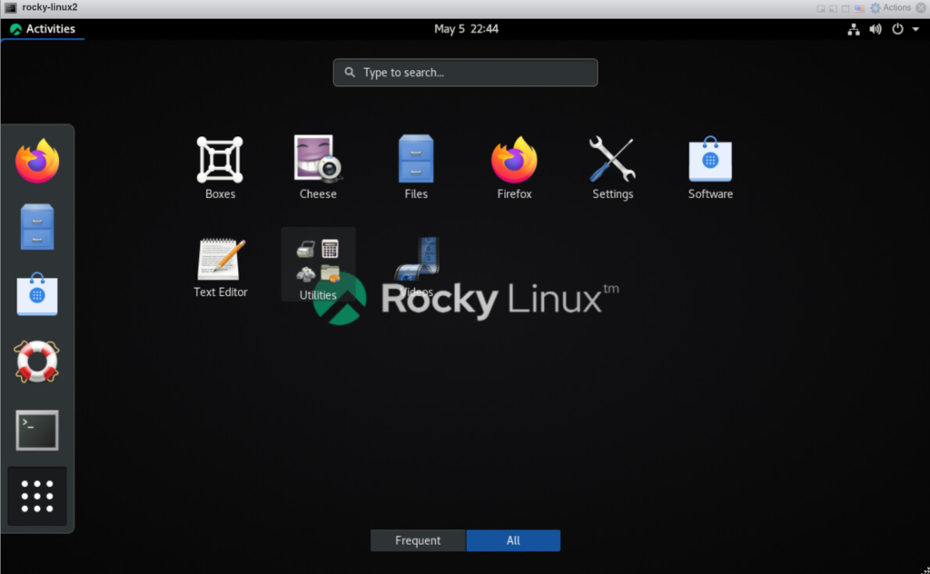930x574 pixels.
Task: Open the Boxes application
Action: pyautogui.click(x=220, y=168)
